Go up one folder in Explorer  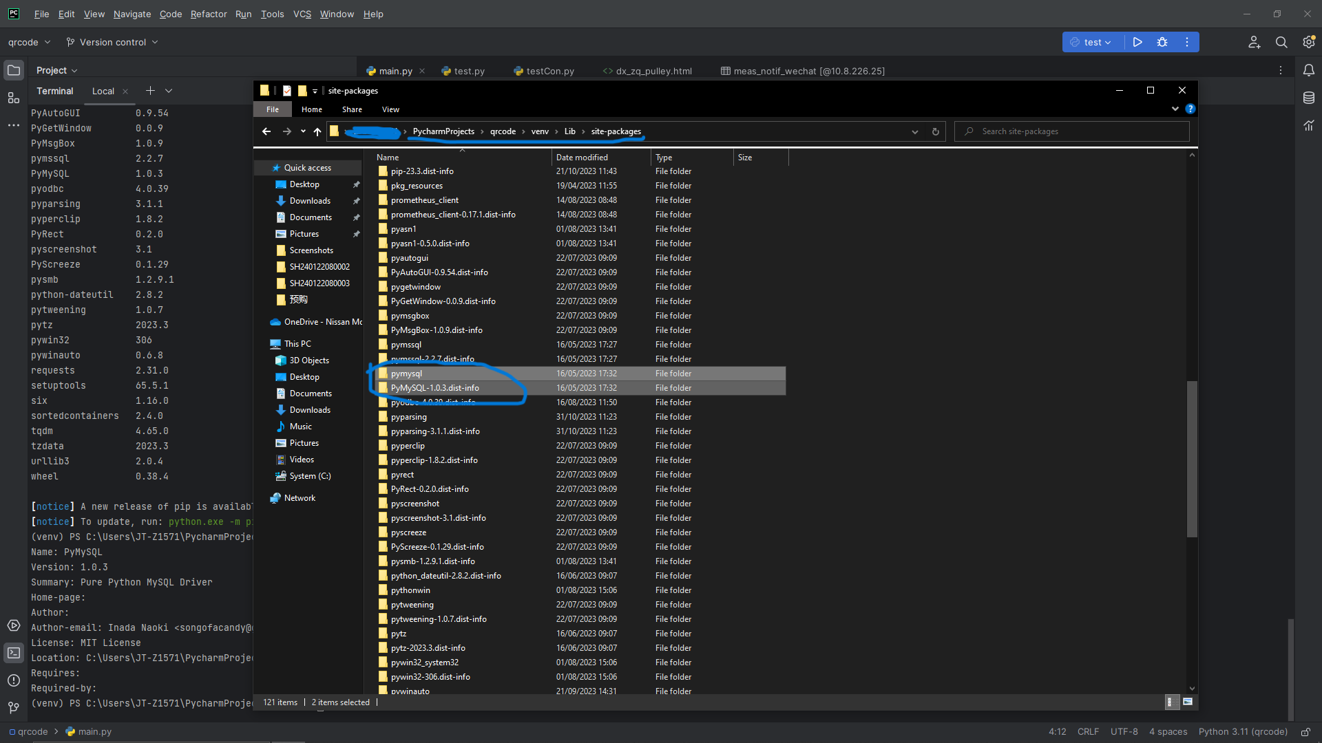point(317,131)
